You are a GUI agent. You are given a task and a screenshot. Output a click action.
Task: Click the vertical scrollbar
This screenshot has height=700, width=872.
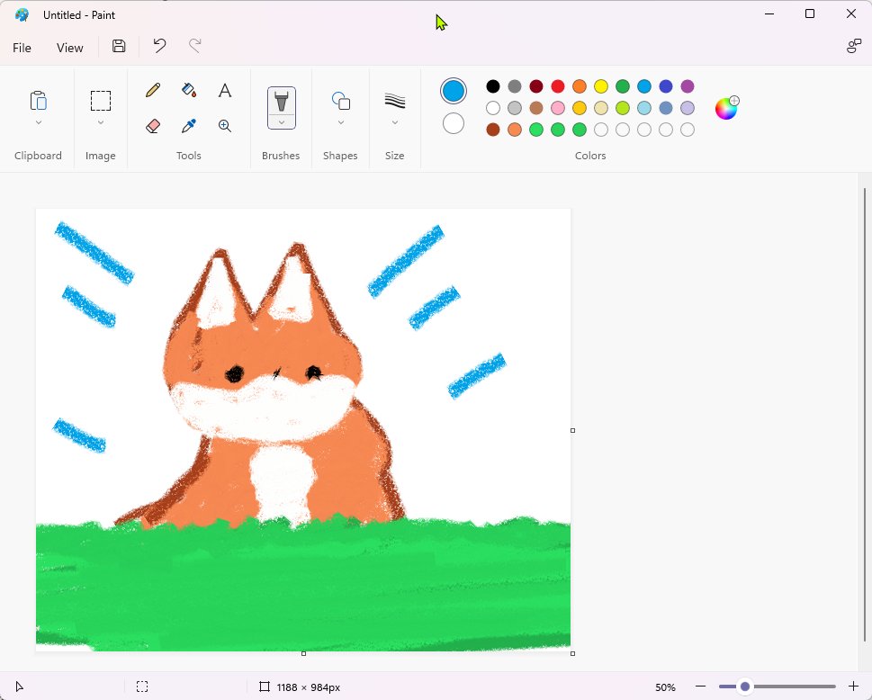[865, 414]
